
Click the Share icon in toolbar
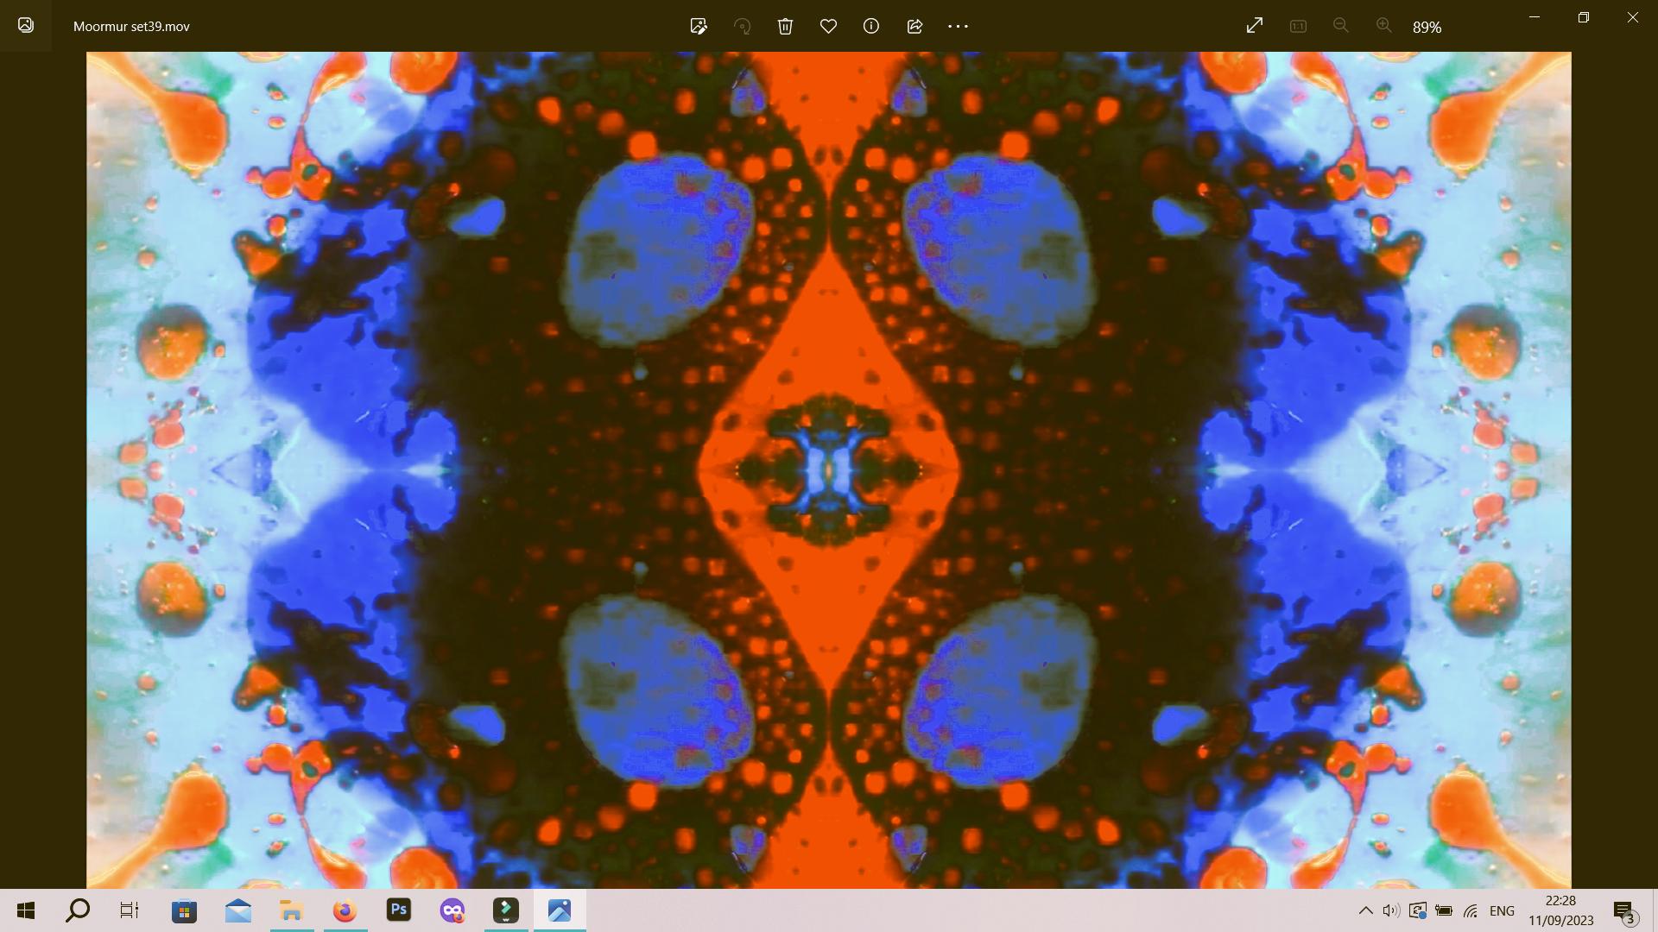(x=914, y=27)
